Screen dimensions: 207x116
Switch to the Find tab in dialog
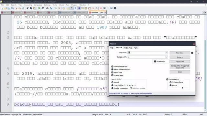111,48
